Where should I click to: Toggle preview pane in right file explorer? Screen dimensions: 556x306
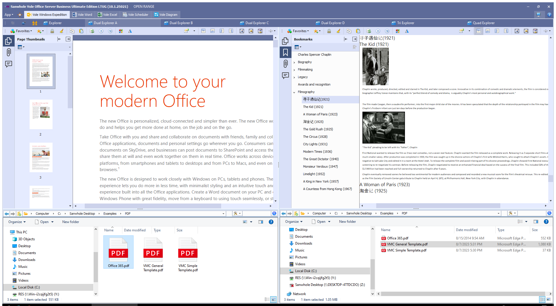(536, 222)
